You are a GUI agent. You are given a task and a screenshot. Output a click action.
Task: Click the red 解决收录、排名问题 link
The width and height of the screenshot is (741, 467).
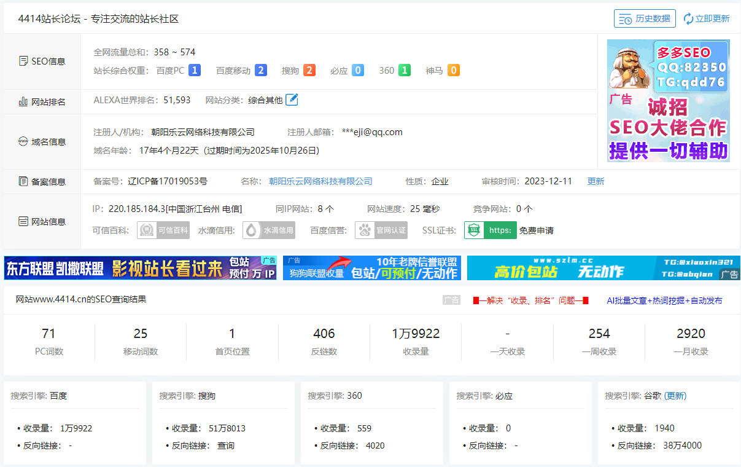pos(531,300)
